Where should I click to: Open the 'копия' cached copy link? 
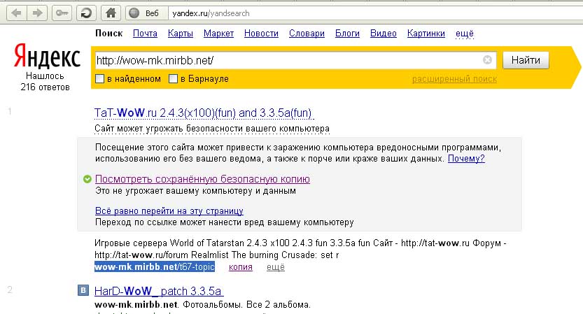tap(241, 267)
